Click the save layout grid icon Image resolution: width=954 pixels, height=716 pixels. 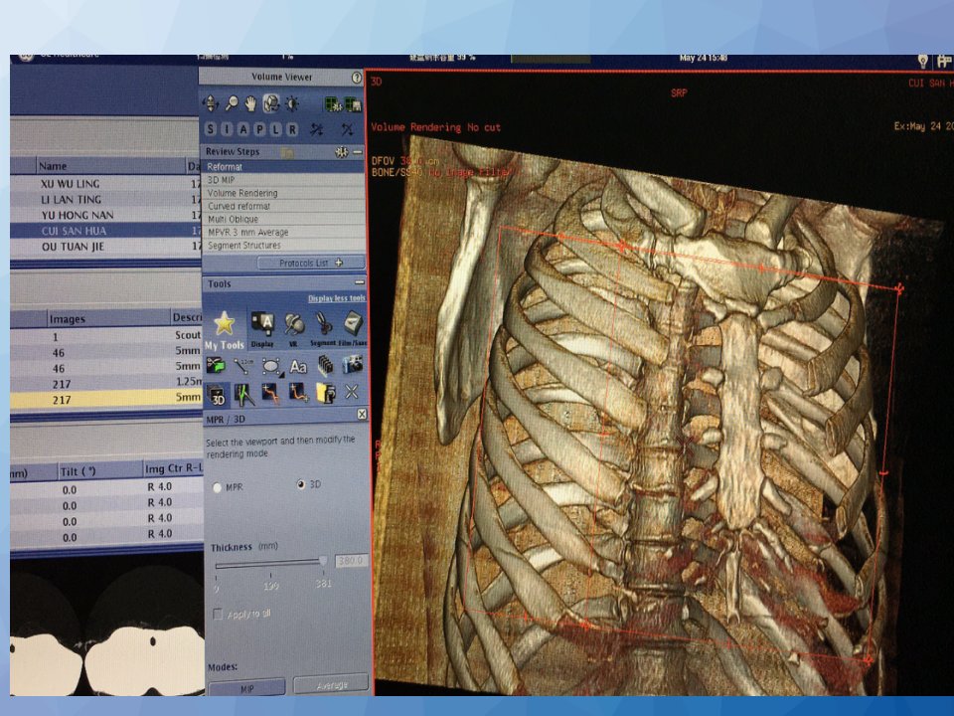pos(354,104)
